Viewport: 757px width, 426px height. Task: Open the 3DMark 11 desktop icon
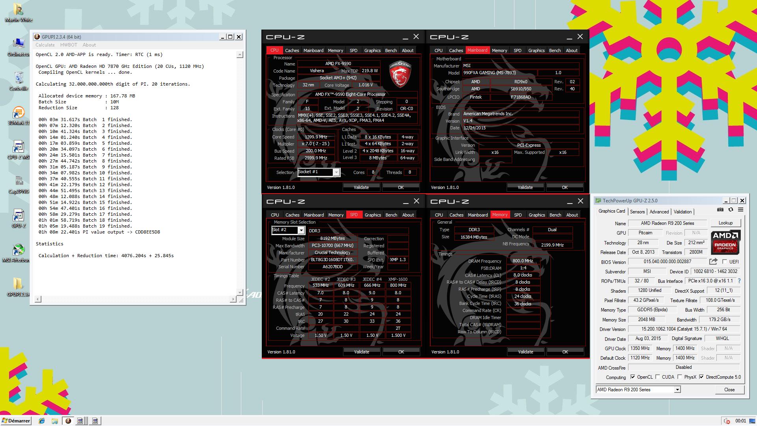[19, 116]
